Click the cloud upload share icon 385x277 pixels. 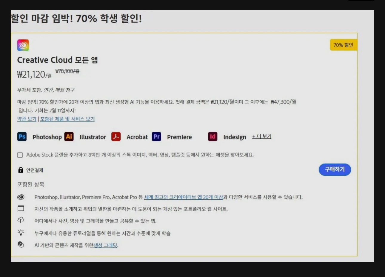[21, 220]
